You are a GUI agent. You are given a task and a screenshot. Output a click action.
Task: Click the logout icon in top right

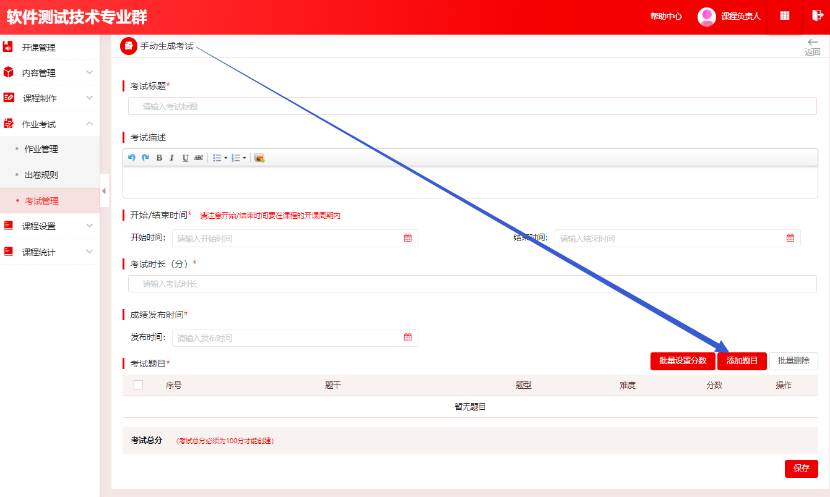point(816,17)
